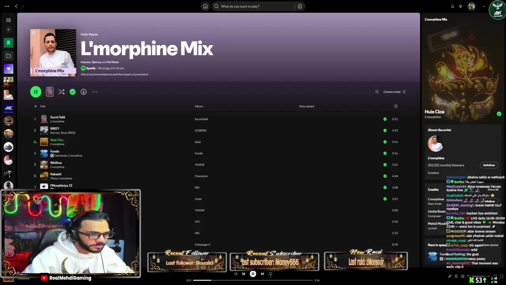The width and height of the screenshot is (506, 285).
Task: Unfollow L'morphine in the About the artist card
Action: [489, 165]
